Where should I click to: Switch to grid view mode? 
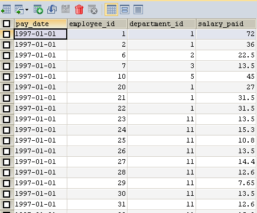click(x=112, y=9)
